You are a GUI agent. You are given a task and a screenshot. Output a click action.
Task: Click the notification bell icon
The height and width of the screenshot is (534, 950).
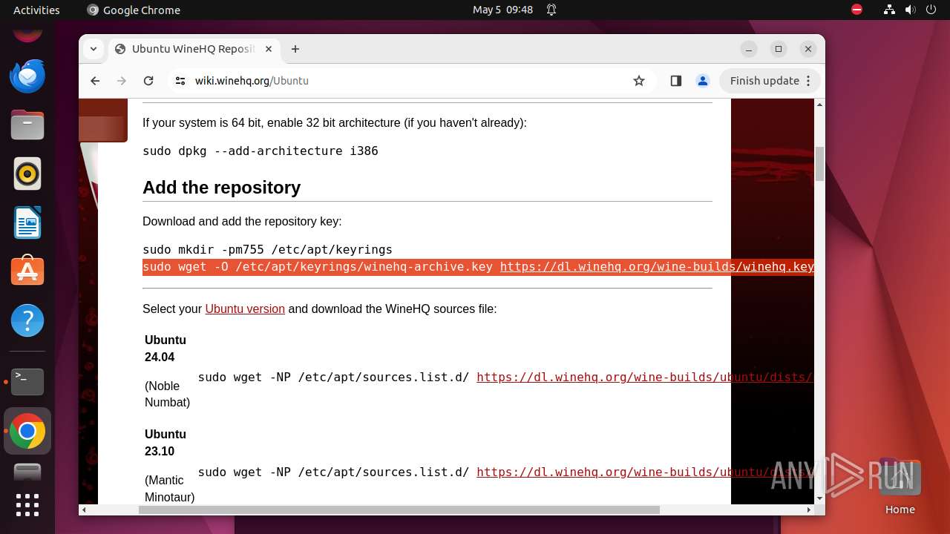coord(551,10)
